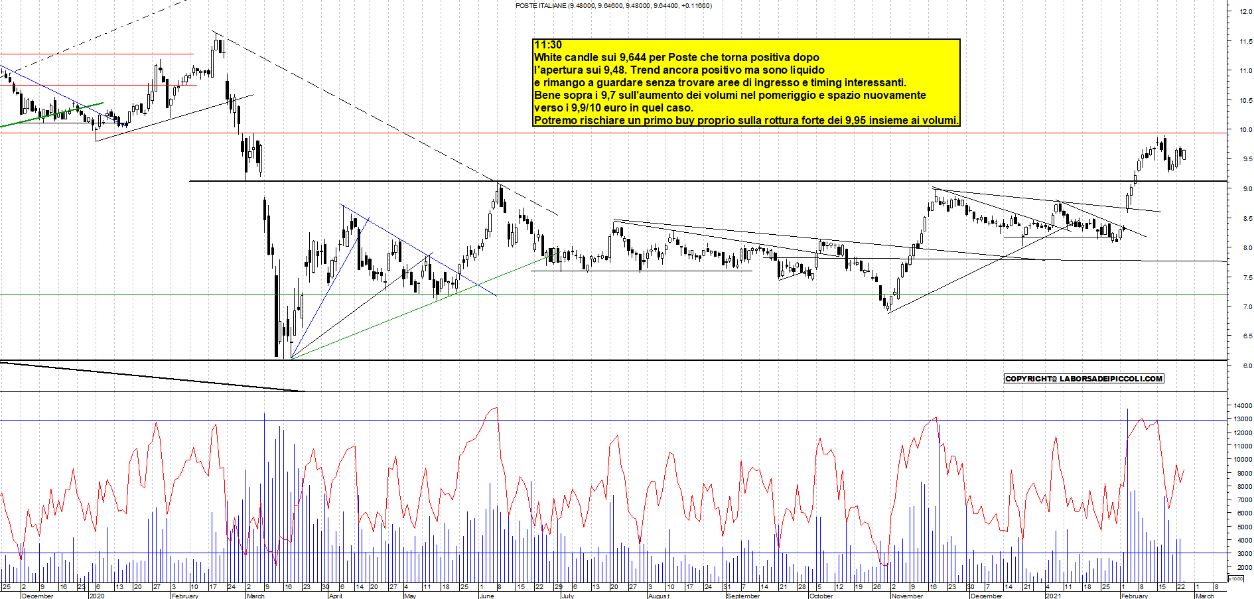Screen dimensions: 1254x599
Task: Click the 8.0 price axis label
Action: 1247,248
